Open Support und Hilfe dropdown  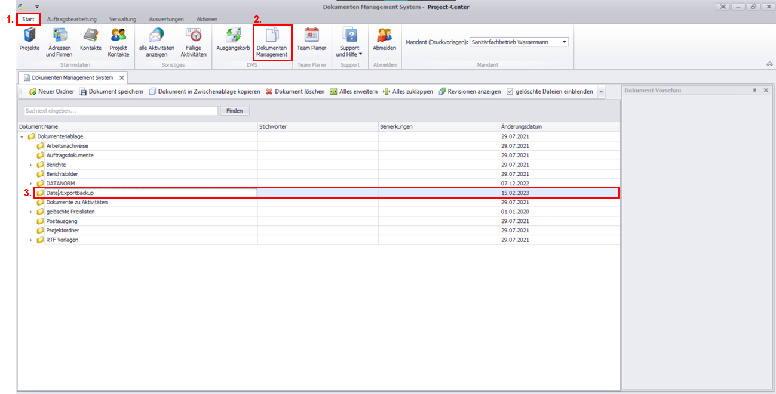click(349, 42)
